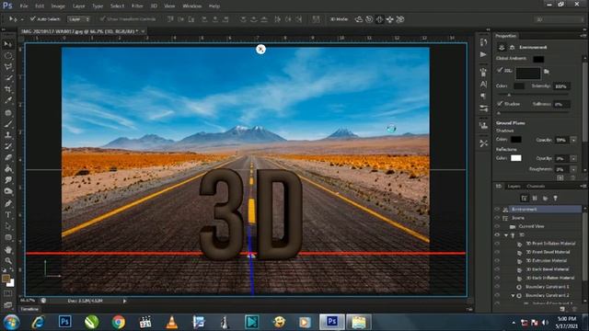Select the Hand tool

pos(8,249)
